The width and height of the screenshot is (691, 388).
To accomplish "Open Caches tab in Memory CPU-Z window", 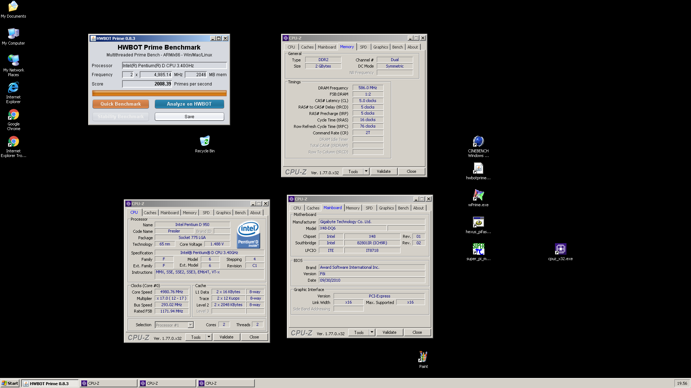I will [307, 47].
